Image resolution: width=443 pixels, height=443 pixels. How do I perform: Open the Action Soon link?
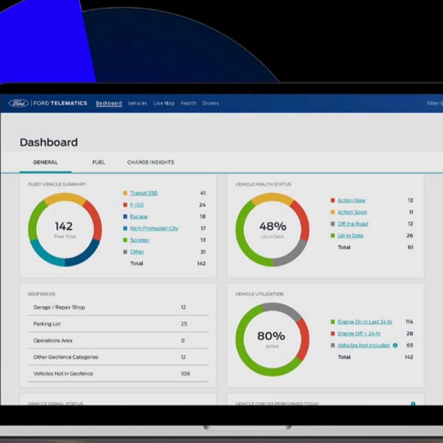point(352,212)
